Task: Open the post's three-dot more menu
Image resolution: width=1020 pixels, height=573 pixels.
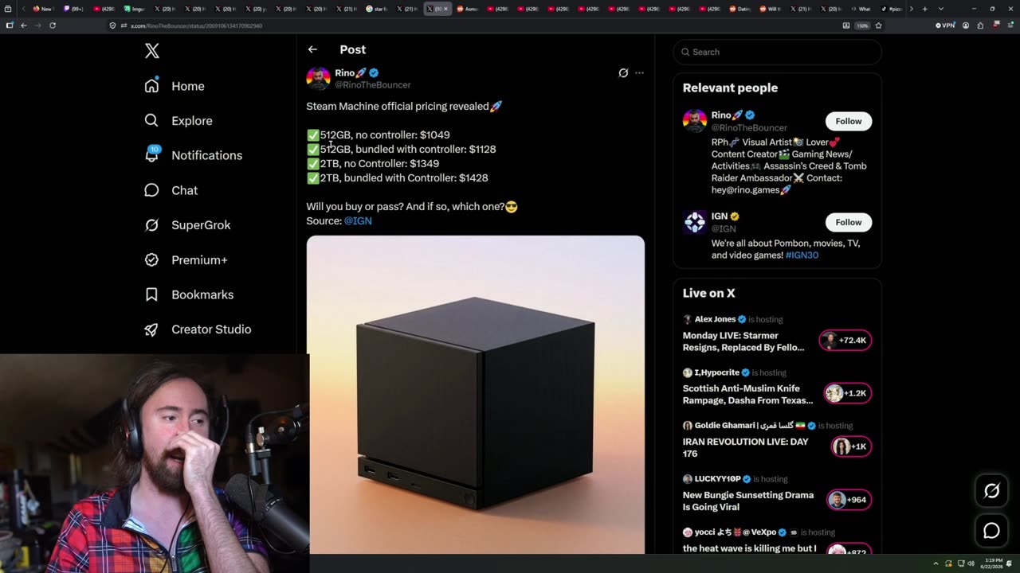Action: click(639, 72)
